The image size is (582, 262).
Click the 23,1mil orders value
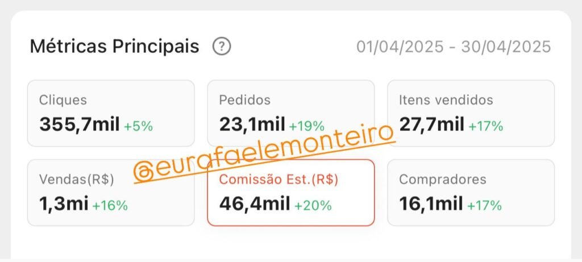click(x=252, y=124)
